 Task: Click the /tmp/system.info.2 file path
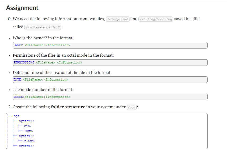43,27
